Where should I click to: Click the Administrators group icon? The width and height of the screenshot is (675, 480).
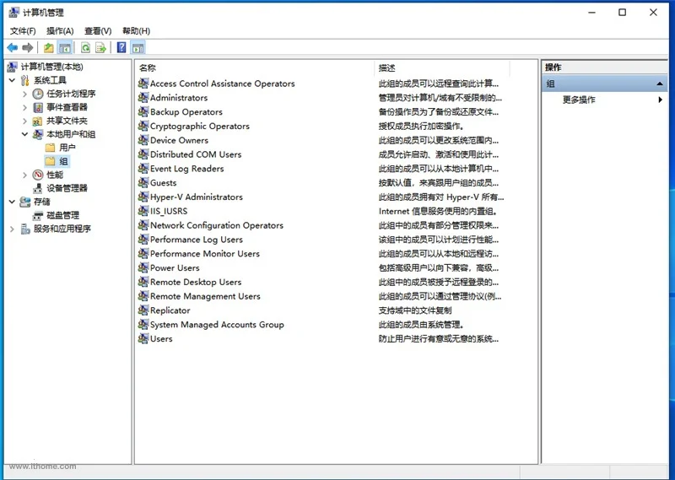tap(143, 97)
